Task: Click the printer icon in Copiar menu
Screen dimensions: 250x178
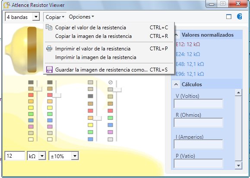Action: pyautogui.click(x=49, y=48)
